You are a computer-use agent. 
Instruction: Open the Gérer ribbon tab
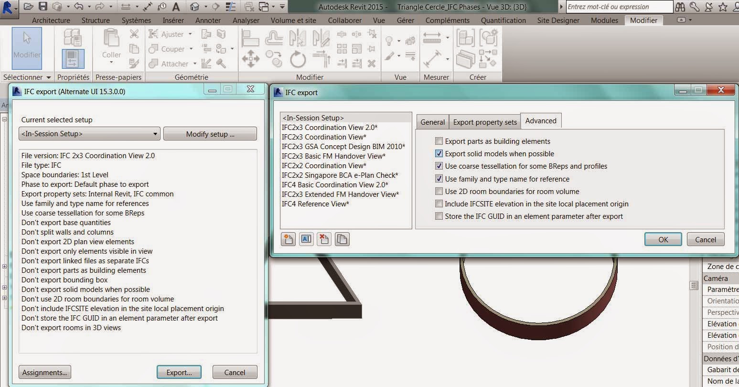click(405, 20)
